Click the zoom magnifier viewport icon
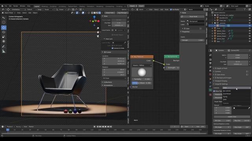The height and width of the screenshot is (141, 252). pos(98,28)
